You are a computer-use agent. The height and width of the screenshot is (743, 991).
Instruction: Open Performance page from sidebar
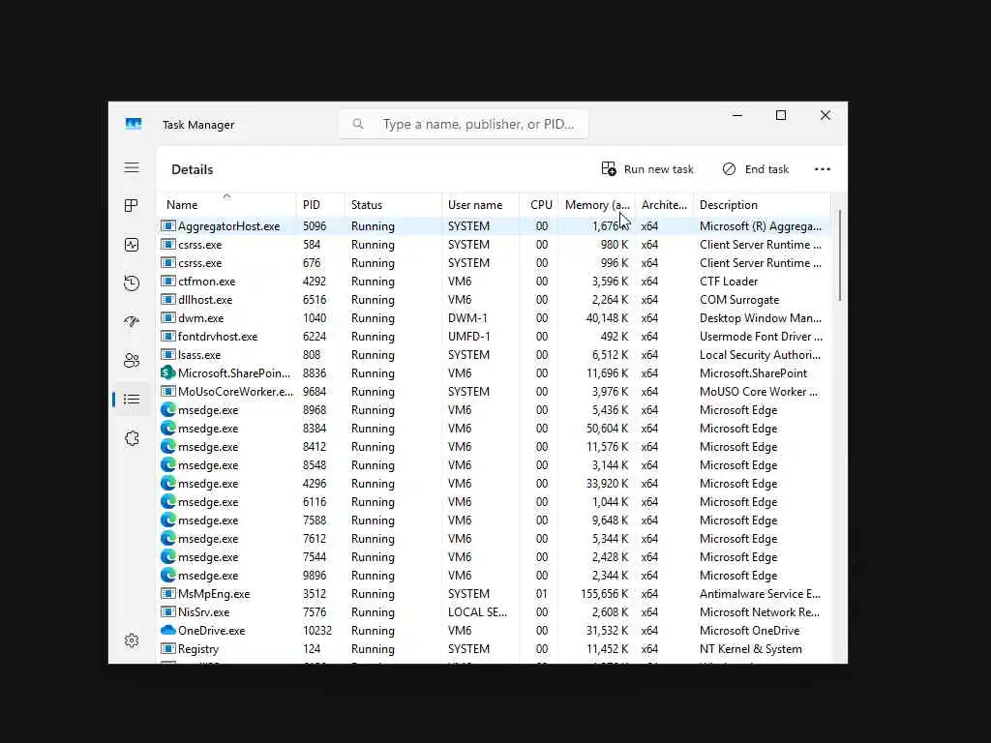point(132,245)
